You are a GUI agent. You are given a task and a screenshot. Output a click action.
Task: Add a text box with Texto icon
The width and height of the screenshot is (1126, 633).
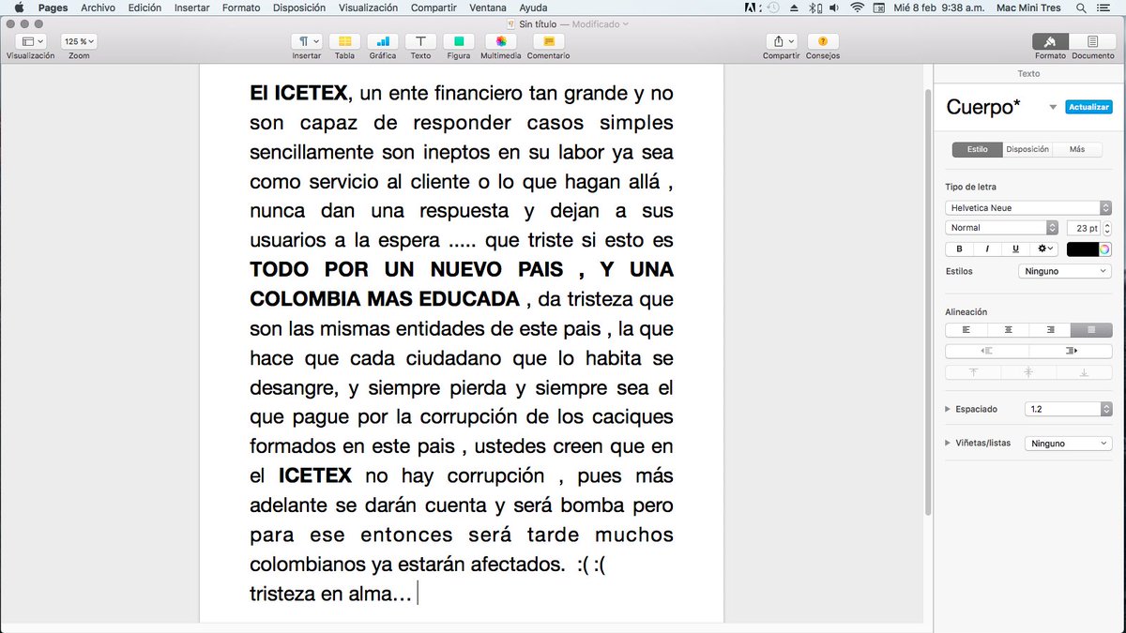click(420, 41)
